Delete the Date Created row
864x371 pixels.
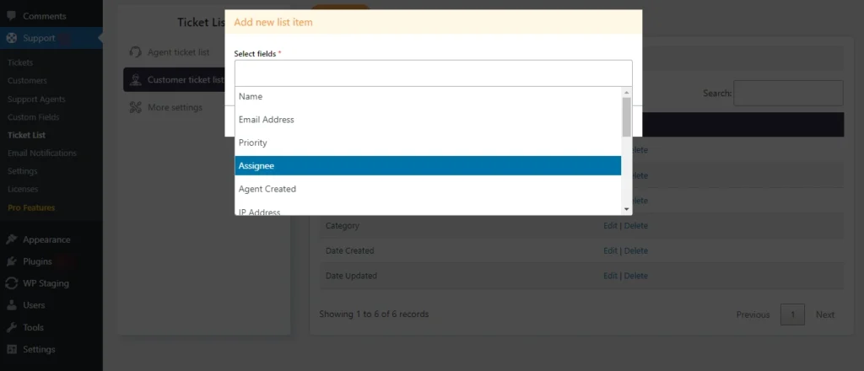pyautogui.click(x=636, y=250)
